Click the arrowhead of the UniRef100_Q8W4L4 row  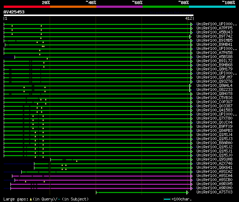click(x=190, y=86)
